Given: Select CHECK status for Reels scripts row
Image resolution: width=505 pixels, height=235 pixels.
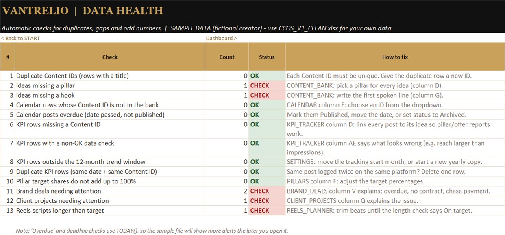Looking at the screenshot, I should coord(267,211).
